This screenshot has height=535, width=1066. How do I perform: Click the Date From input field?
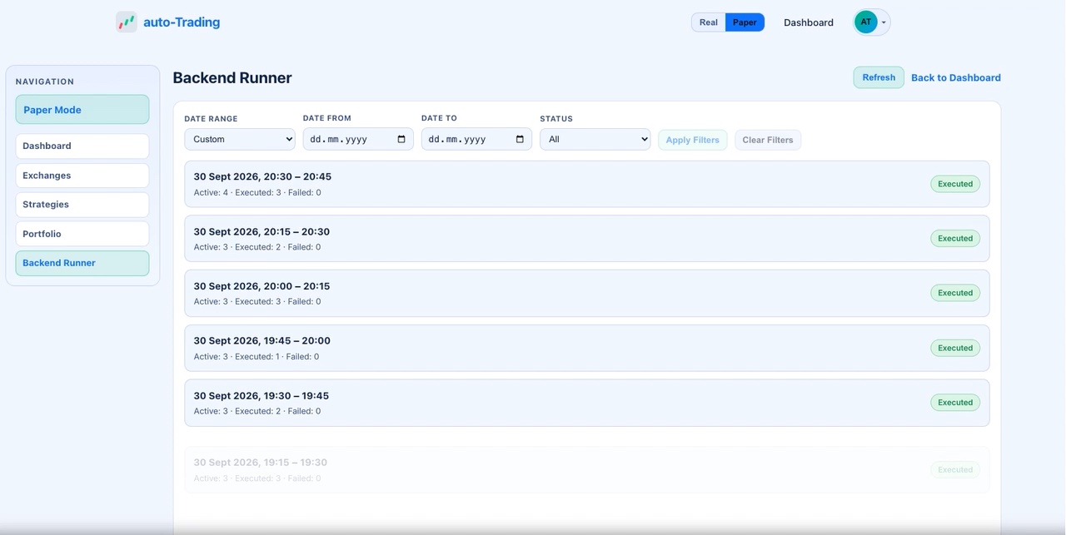[358, 139]
